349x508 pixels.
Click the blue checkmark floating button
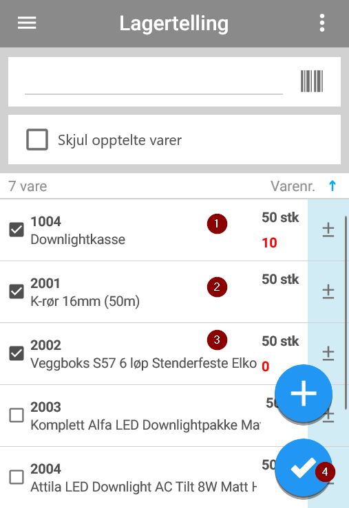pos(304,467)
